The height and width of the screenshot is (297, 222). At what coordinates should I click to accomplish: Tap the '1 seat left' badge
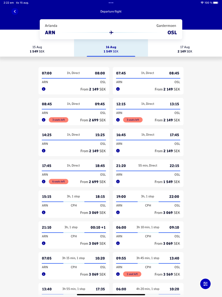click(132, 274)
